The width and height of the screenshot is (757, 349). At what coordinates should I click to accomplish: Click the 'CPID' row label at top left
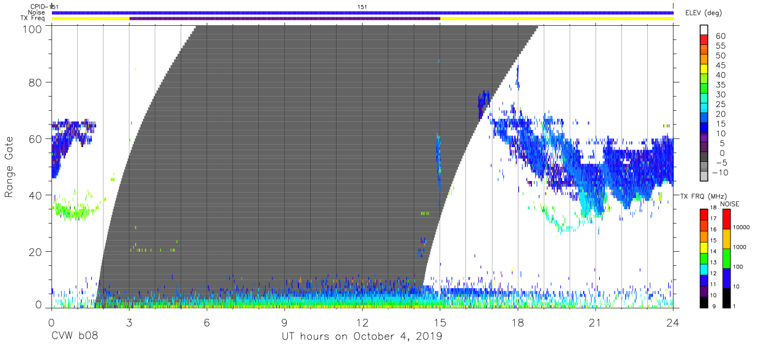(x=36, y=6)
